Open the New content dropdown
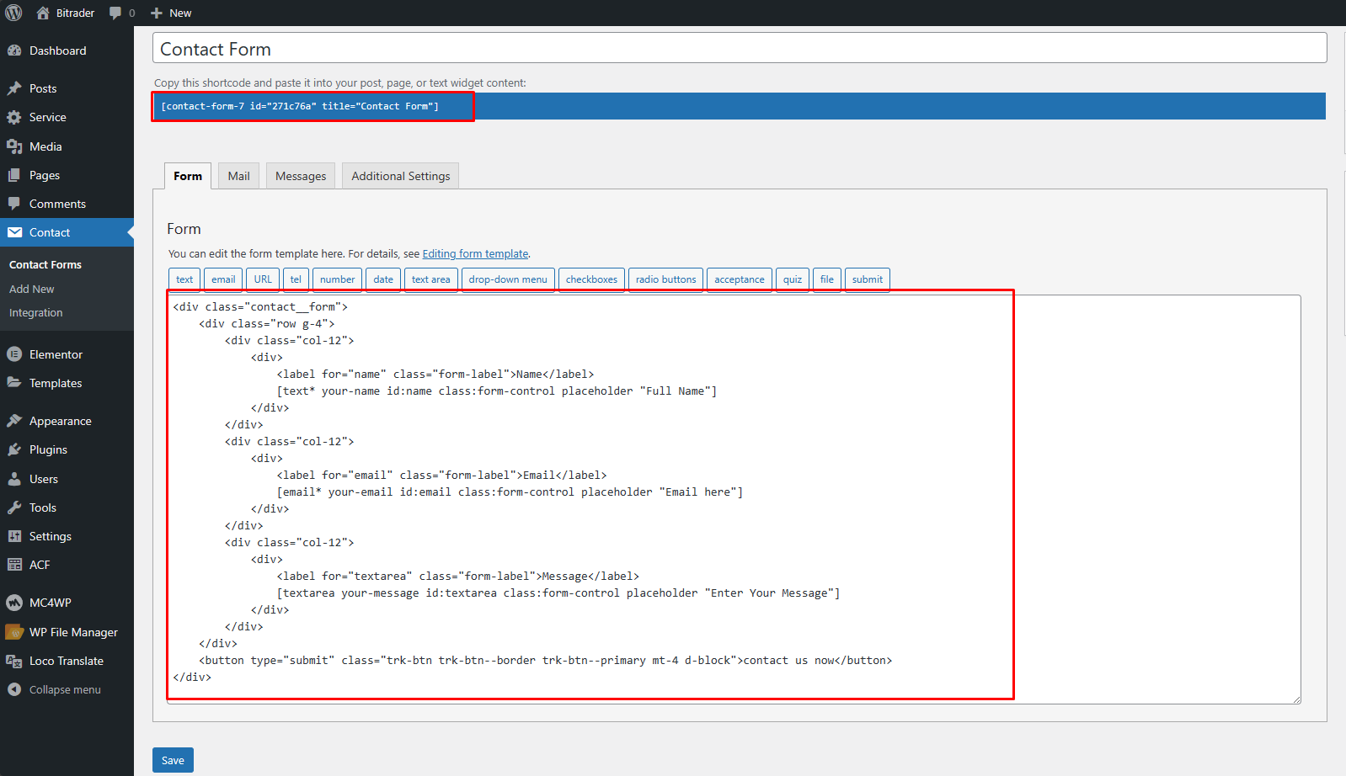Viewport: 1346px width, 776px height. [x=171, y=13]
